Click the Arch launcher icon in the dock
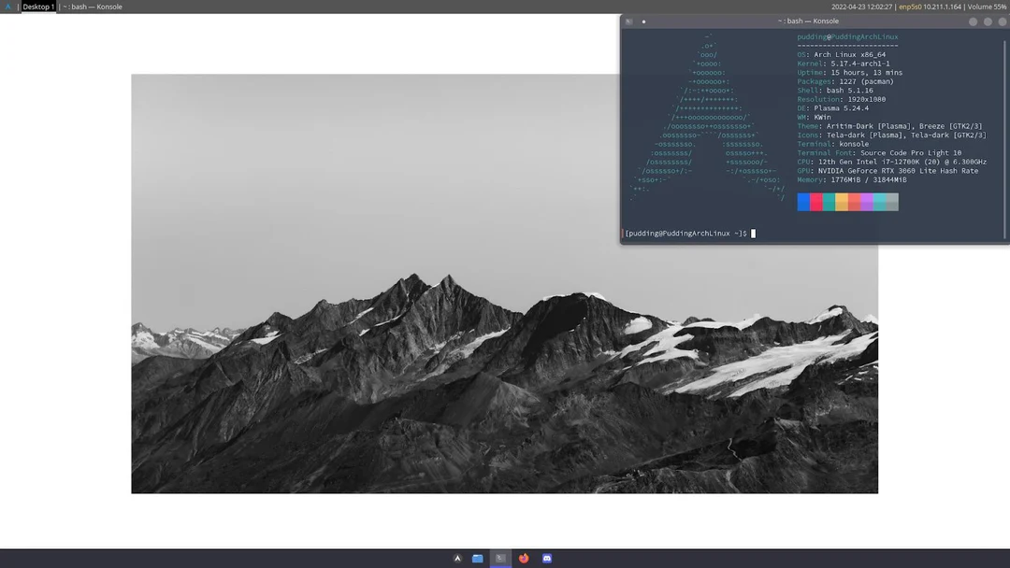Image resolution: width=1010 pixels, height=568 pixels. pyautogui.click(x=457, y=558)
